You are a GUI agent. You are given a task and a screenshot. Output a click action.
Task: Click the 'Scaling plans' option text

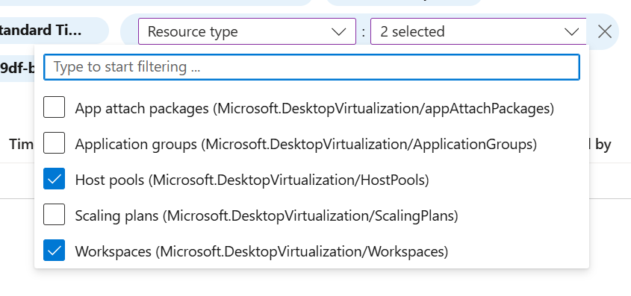[x=267, y=215]
